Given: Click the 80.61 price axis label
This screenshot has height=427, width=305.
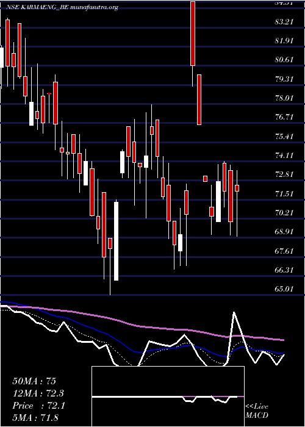Looking at the screenshot, I should pyautogui.click(x=284, y=60).
